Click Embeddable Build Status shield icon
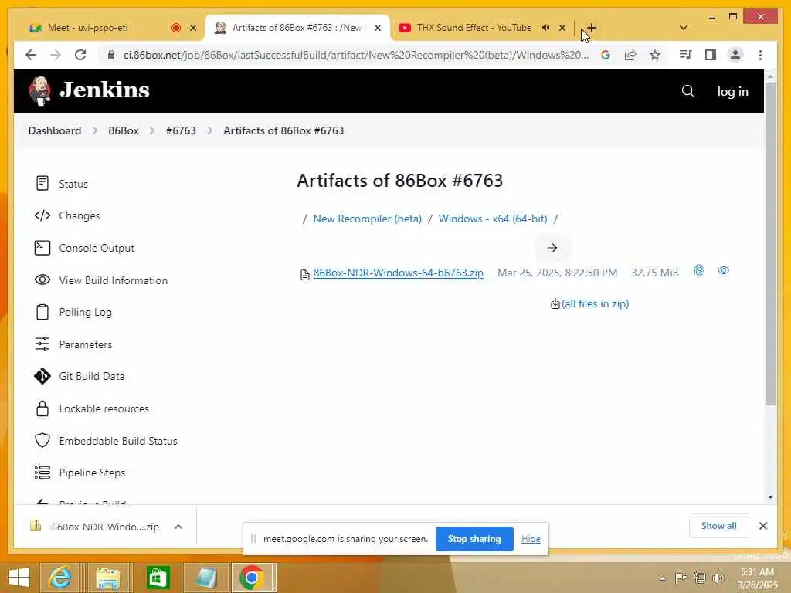The image size is (791, 593). (42, 440)
